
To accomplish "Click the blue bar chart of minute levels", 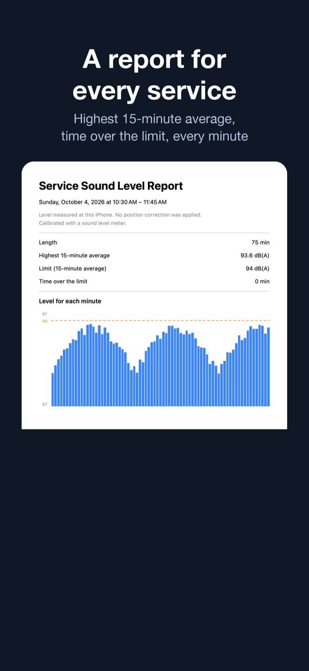I will 161,365.
